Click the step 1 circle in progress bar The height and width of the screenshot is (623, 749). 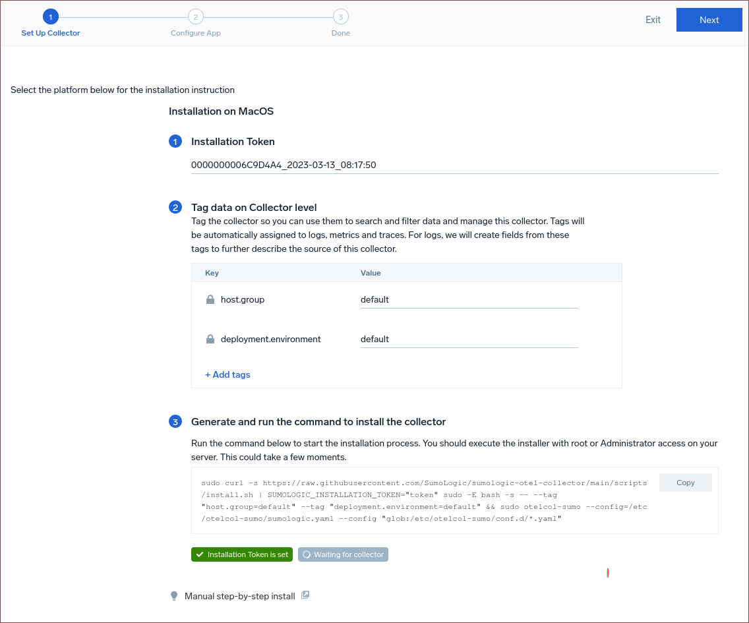[x=51, y=17]
